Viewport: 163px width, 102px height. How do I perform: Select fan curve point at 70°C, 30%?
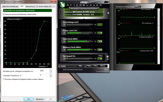tap(36, 50)
